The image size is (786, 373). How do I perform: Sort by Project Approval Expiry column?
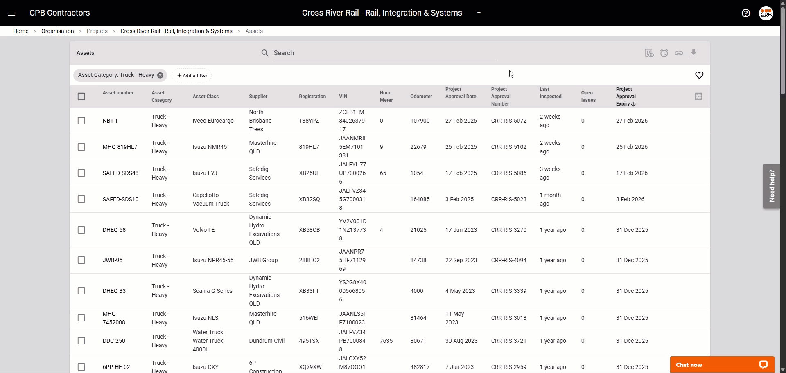point(626,97)
